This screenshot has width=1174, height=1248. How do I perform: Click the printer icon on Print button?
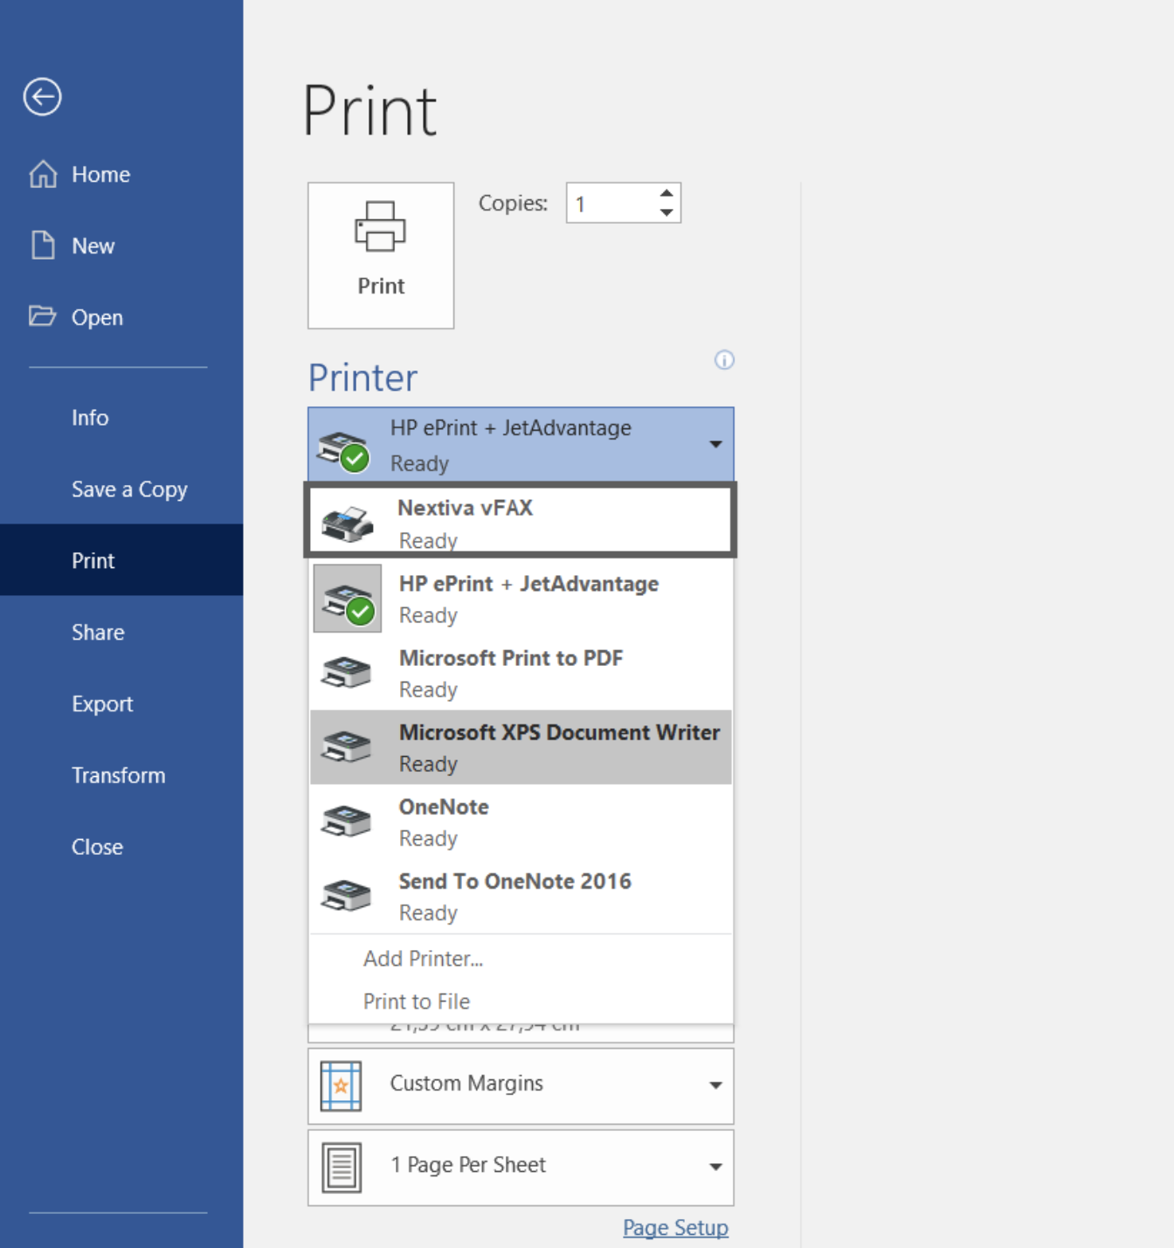coord(380,226)
